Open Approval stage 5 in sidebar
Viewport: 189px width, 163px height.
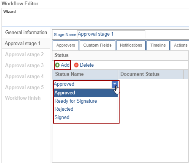[x=24, y=87]
